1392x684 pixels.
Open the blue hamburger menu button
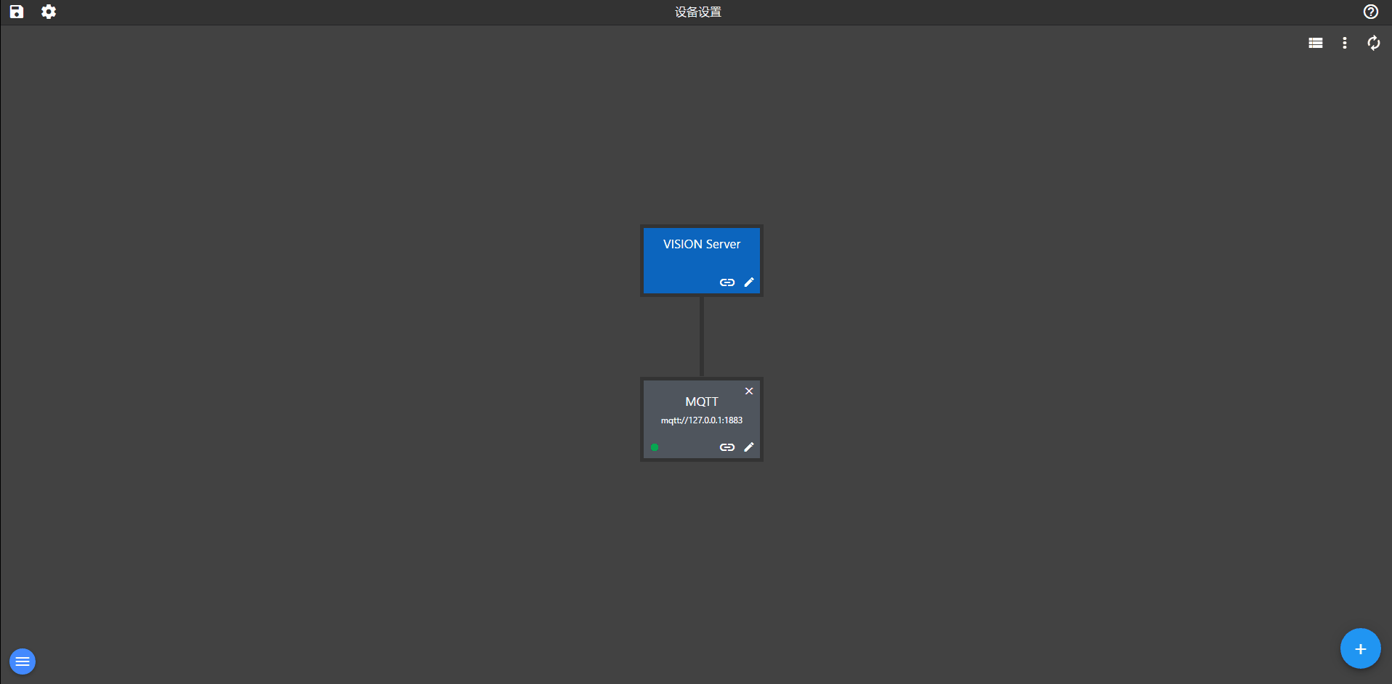[x=23, y=661]
